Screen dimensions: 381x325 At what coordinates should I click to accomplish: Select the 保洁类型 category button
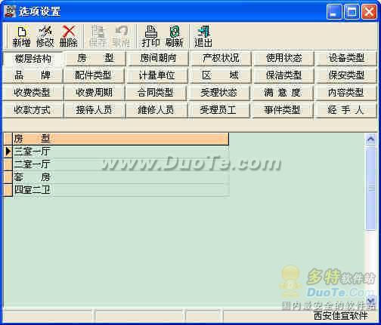click(283, 75)
